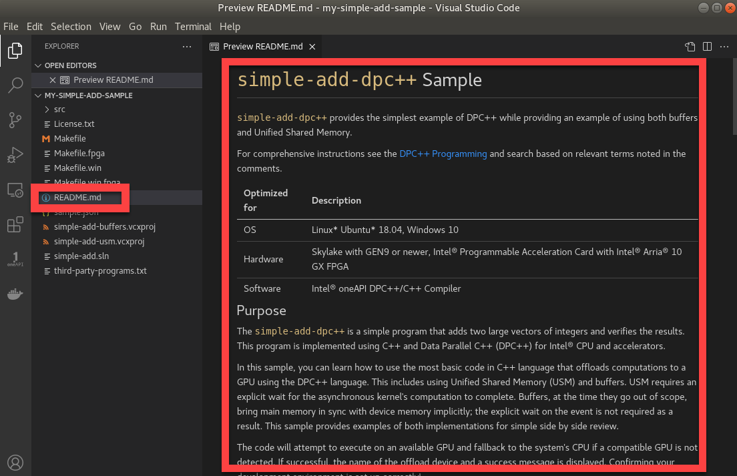Open the Source Control view
The image size is (737, 476).
tap(15, 120)
